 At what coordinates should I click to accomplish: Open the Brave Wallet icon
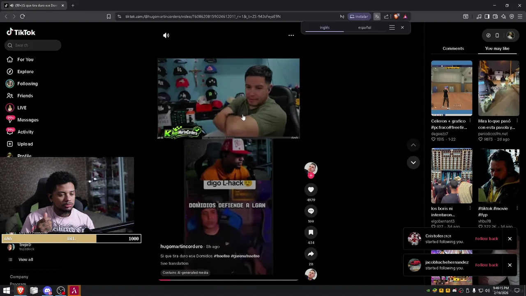tap(495, 16)
